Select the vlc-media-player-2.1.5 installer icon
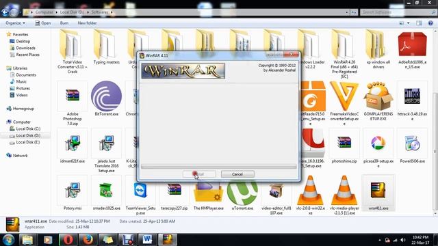The image size is (438, 246). coord(344,190)
